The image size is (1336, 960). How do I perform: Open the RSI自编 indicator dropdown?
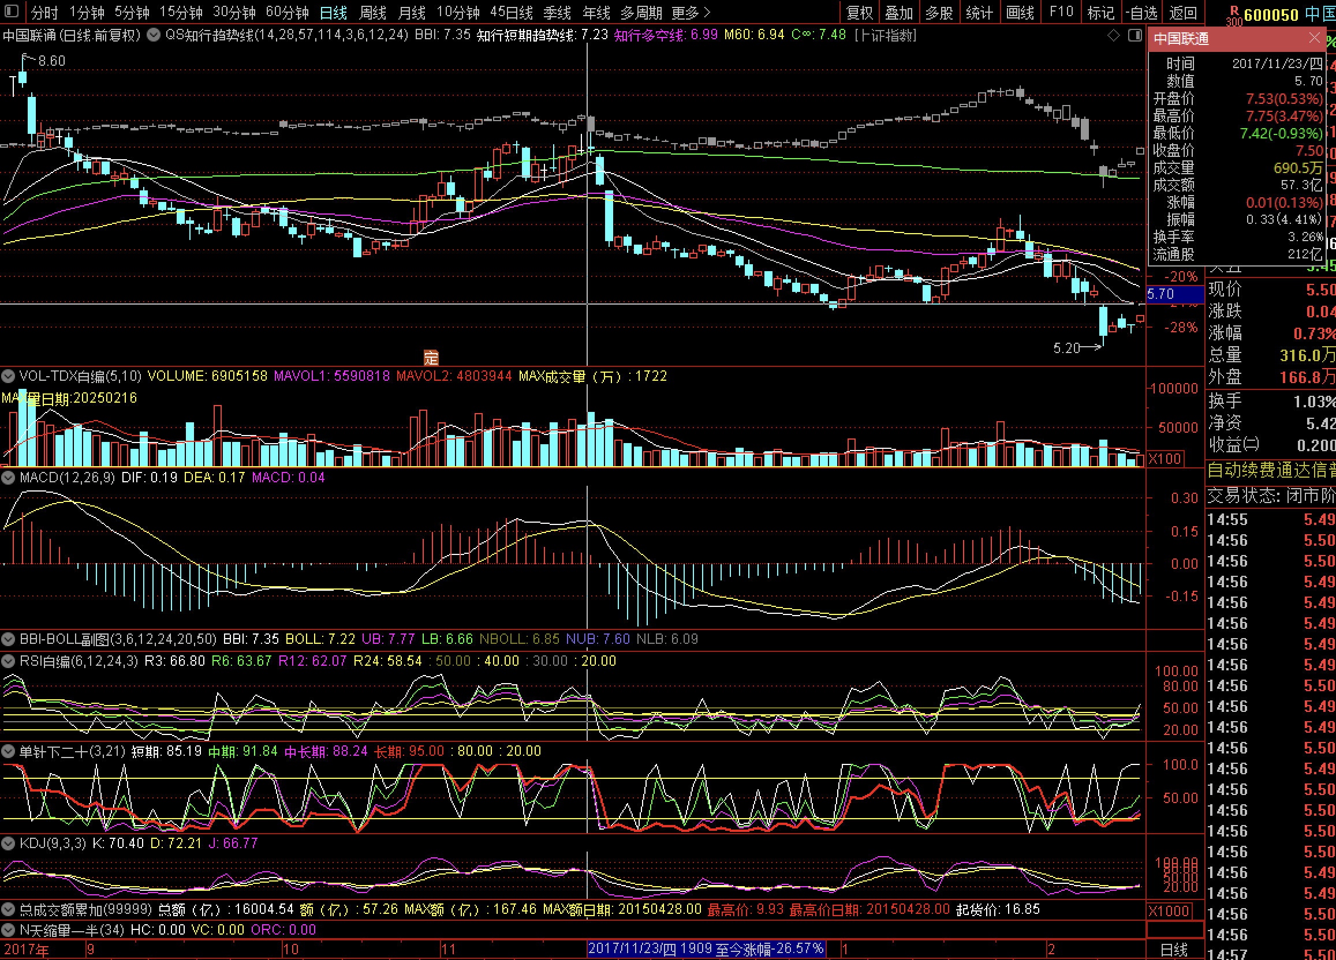8,661
